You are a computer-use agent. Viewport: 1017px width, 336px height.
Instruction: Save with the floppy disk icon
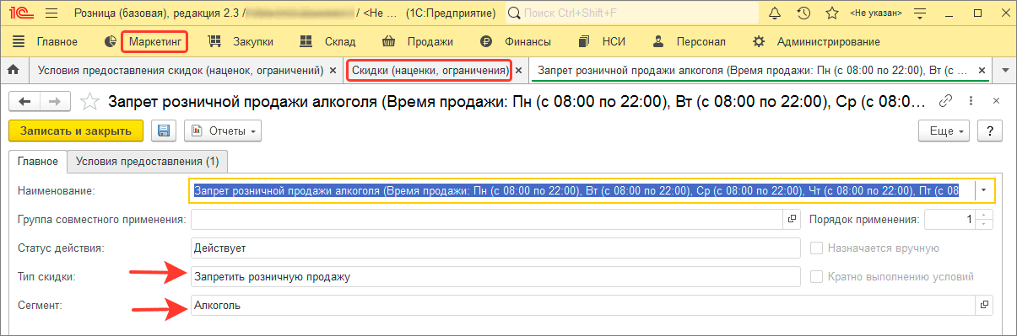[x=164, y=131]
